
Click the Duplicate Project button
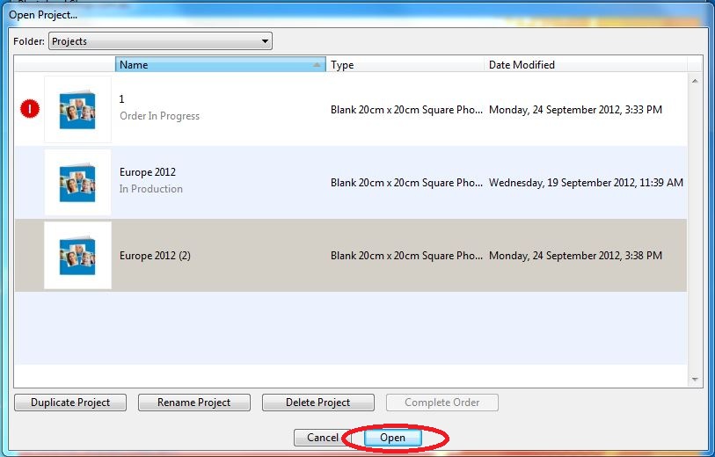70,403
